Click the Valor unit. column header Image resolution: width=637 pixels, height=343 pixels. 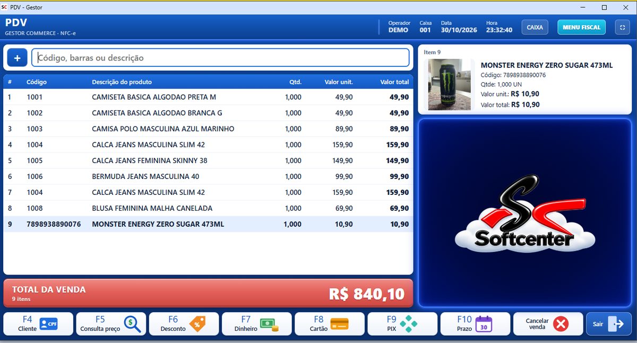click(x=339, y=82)
